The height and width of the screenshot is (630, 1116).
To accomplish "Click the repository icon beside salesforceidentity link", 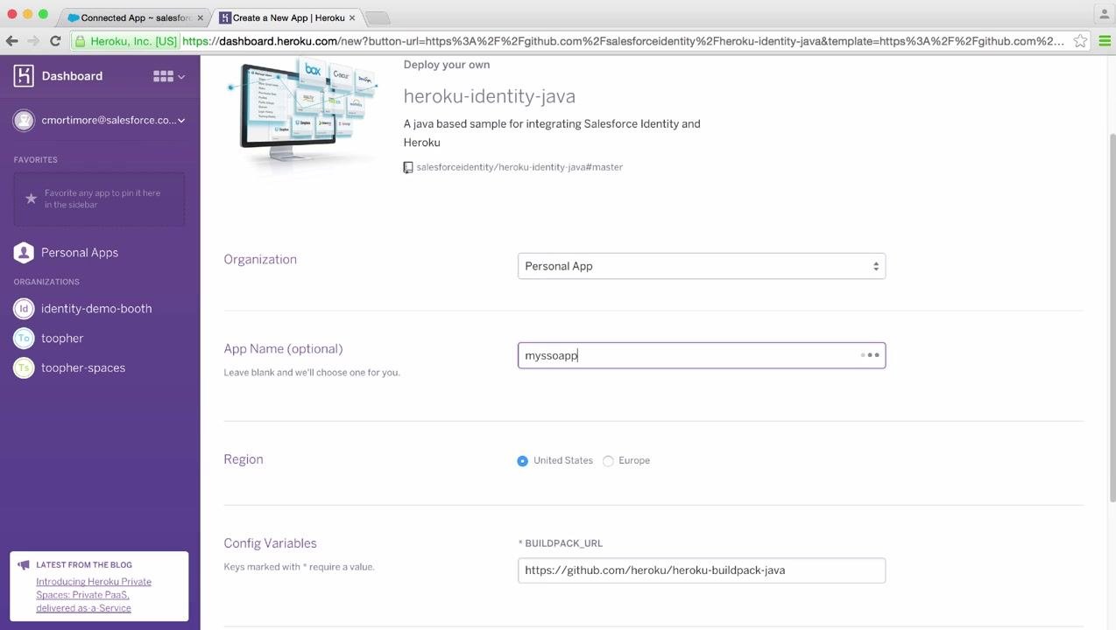I will (x=408, y=167).
